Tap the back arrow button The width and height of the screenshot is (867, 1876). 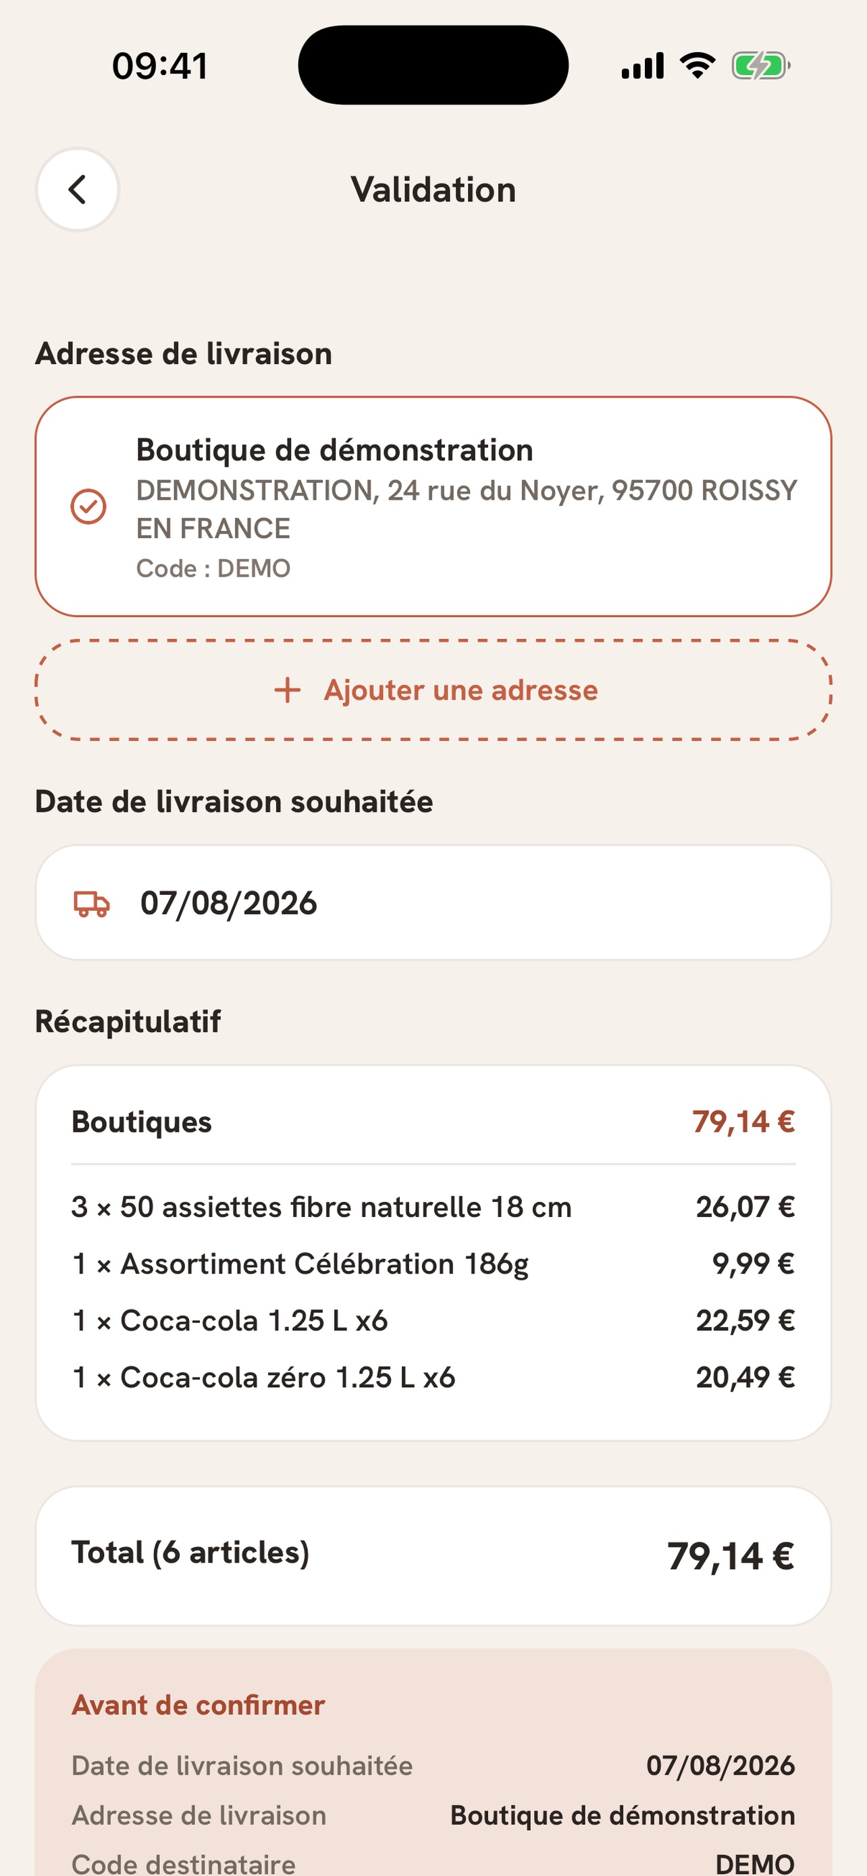(77, 189)
